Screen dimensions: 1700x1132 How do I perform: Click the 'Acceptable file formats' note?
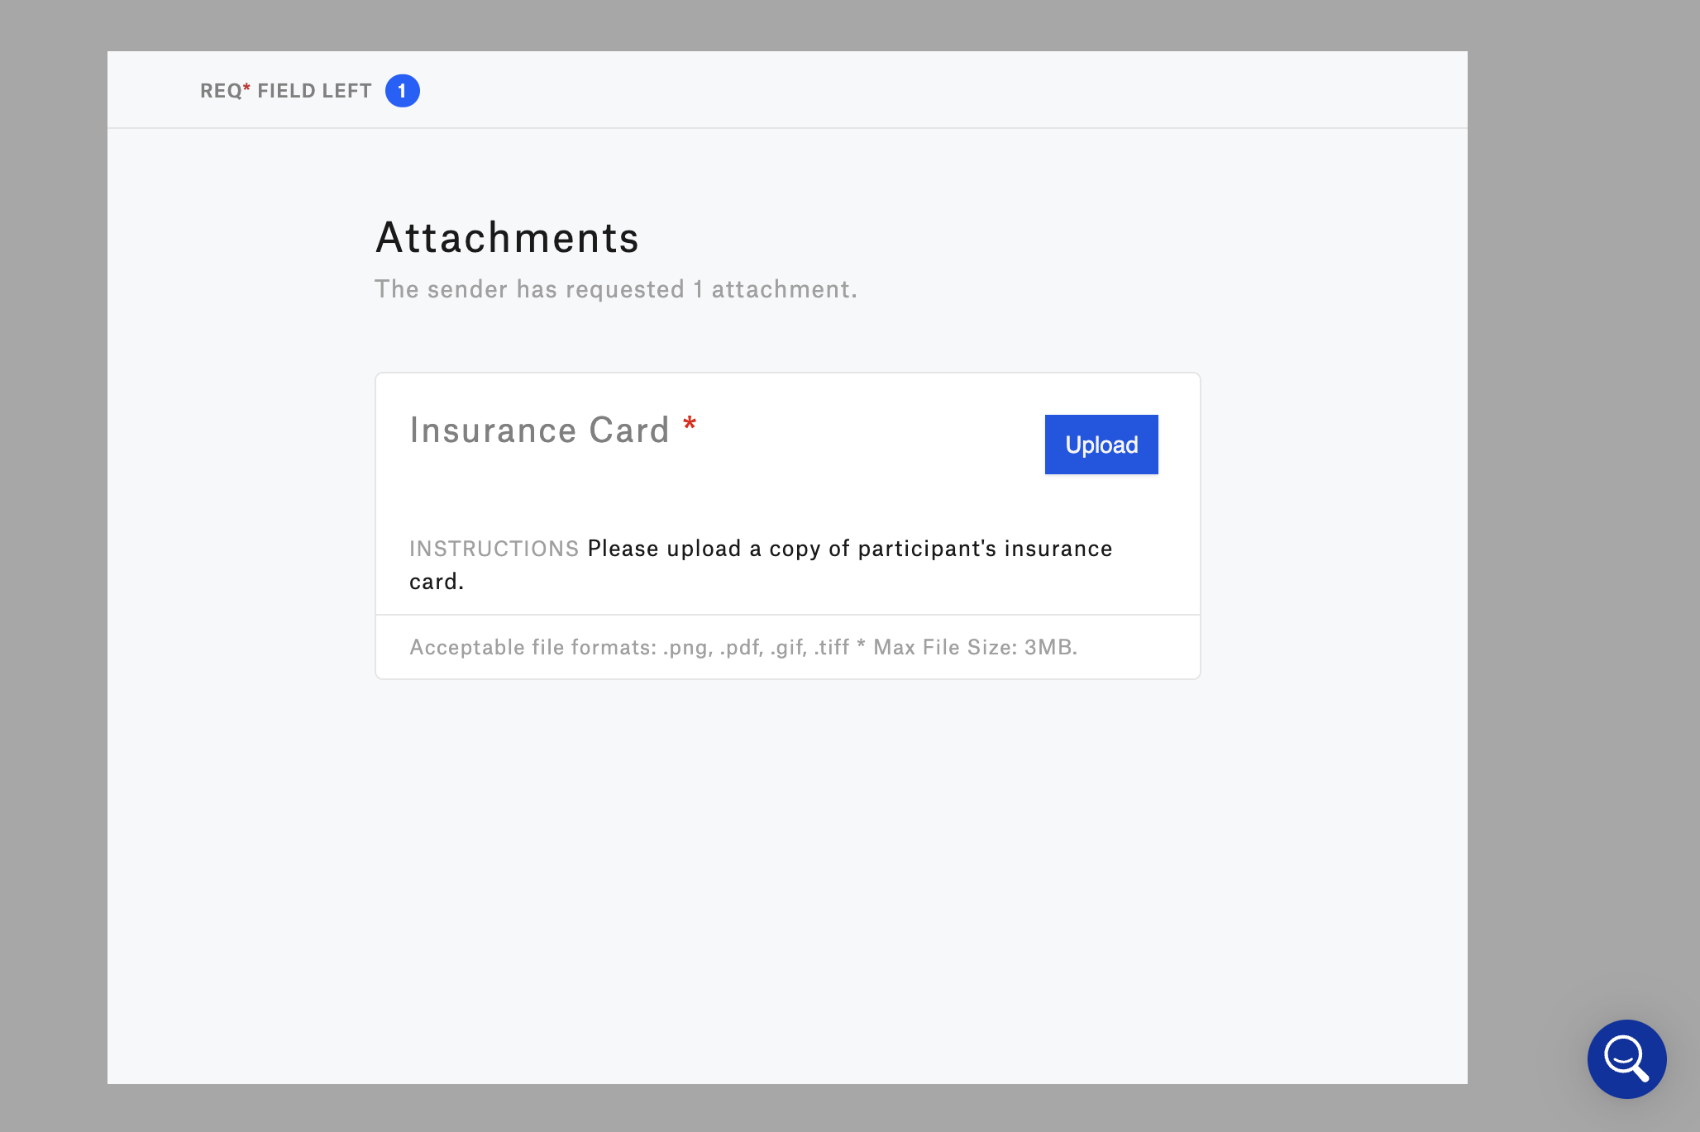coord(743,647)
